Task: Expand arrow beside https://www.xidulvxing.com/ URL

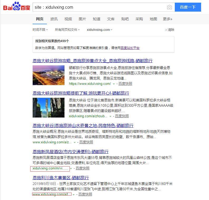Action: [x=114, y=84]
